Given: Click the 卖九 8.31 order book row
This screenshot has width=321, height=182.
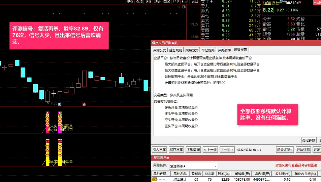Looking at the screenshot, I should (x=230, y=6).
